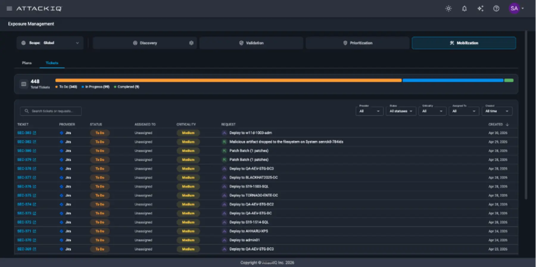Click To Do status badge for SEC-382

click(100, 142)
